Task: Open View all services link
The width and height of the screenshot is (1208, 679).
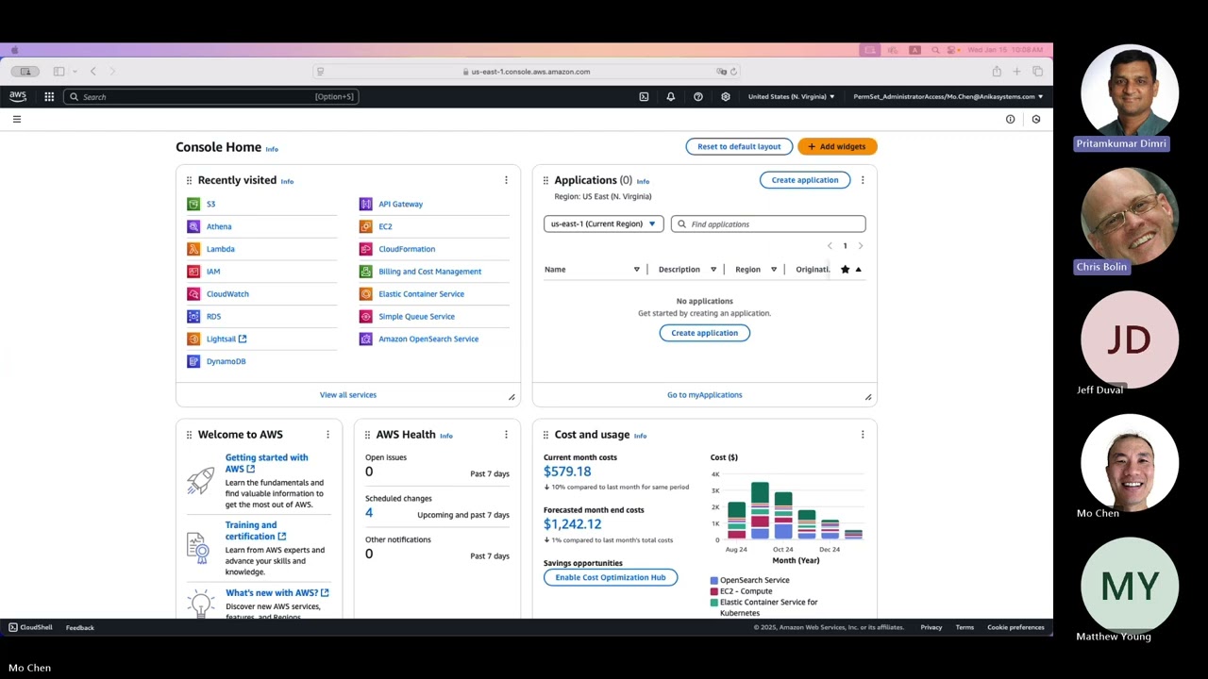Action: (x=348, y=395)
